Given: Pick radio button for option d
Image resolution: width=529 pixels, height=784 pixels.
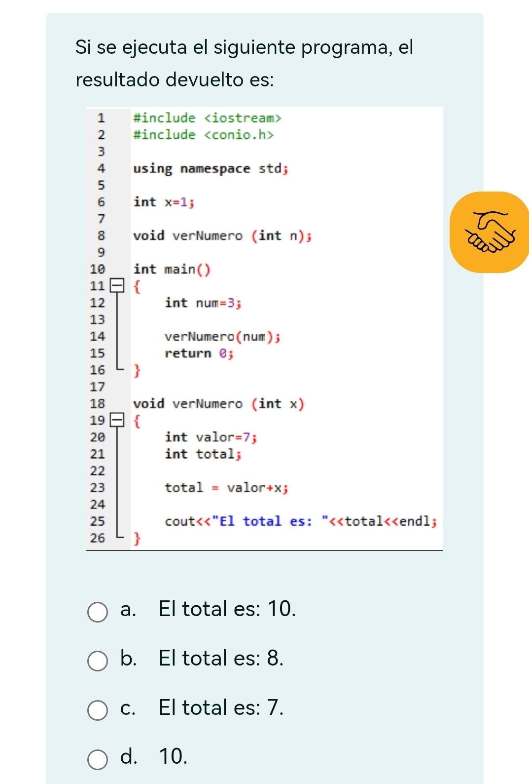Looking at the screenshot, I should [x=98, y=759].
